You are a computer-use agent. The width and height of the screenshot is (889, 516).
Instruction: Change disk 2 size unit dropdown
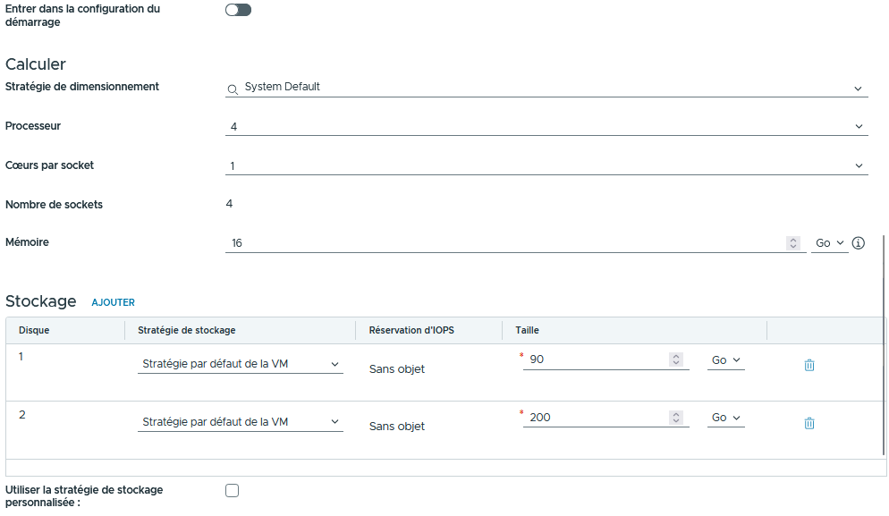(725, 418)
